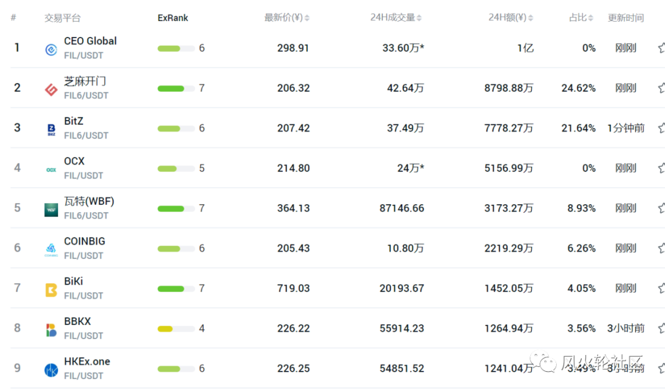Click the 1分钟前 update time
Screen dimensions: 665x392
tap(626, 128)
